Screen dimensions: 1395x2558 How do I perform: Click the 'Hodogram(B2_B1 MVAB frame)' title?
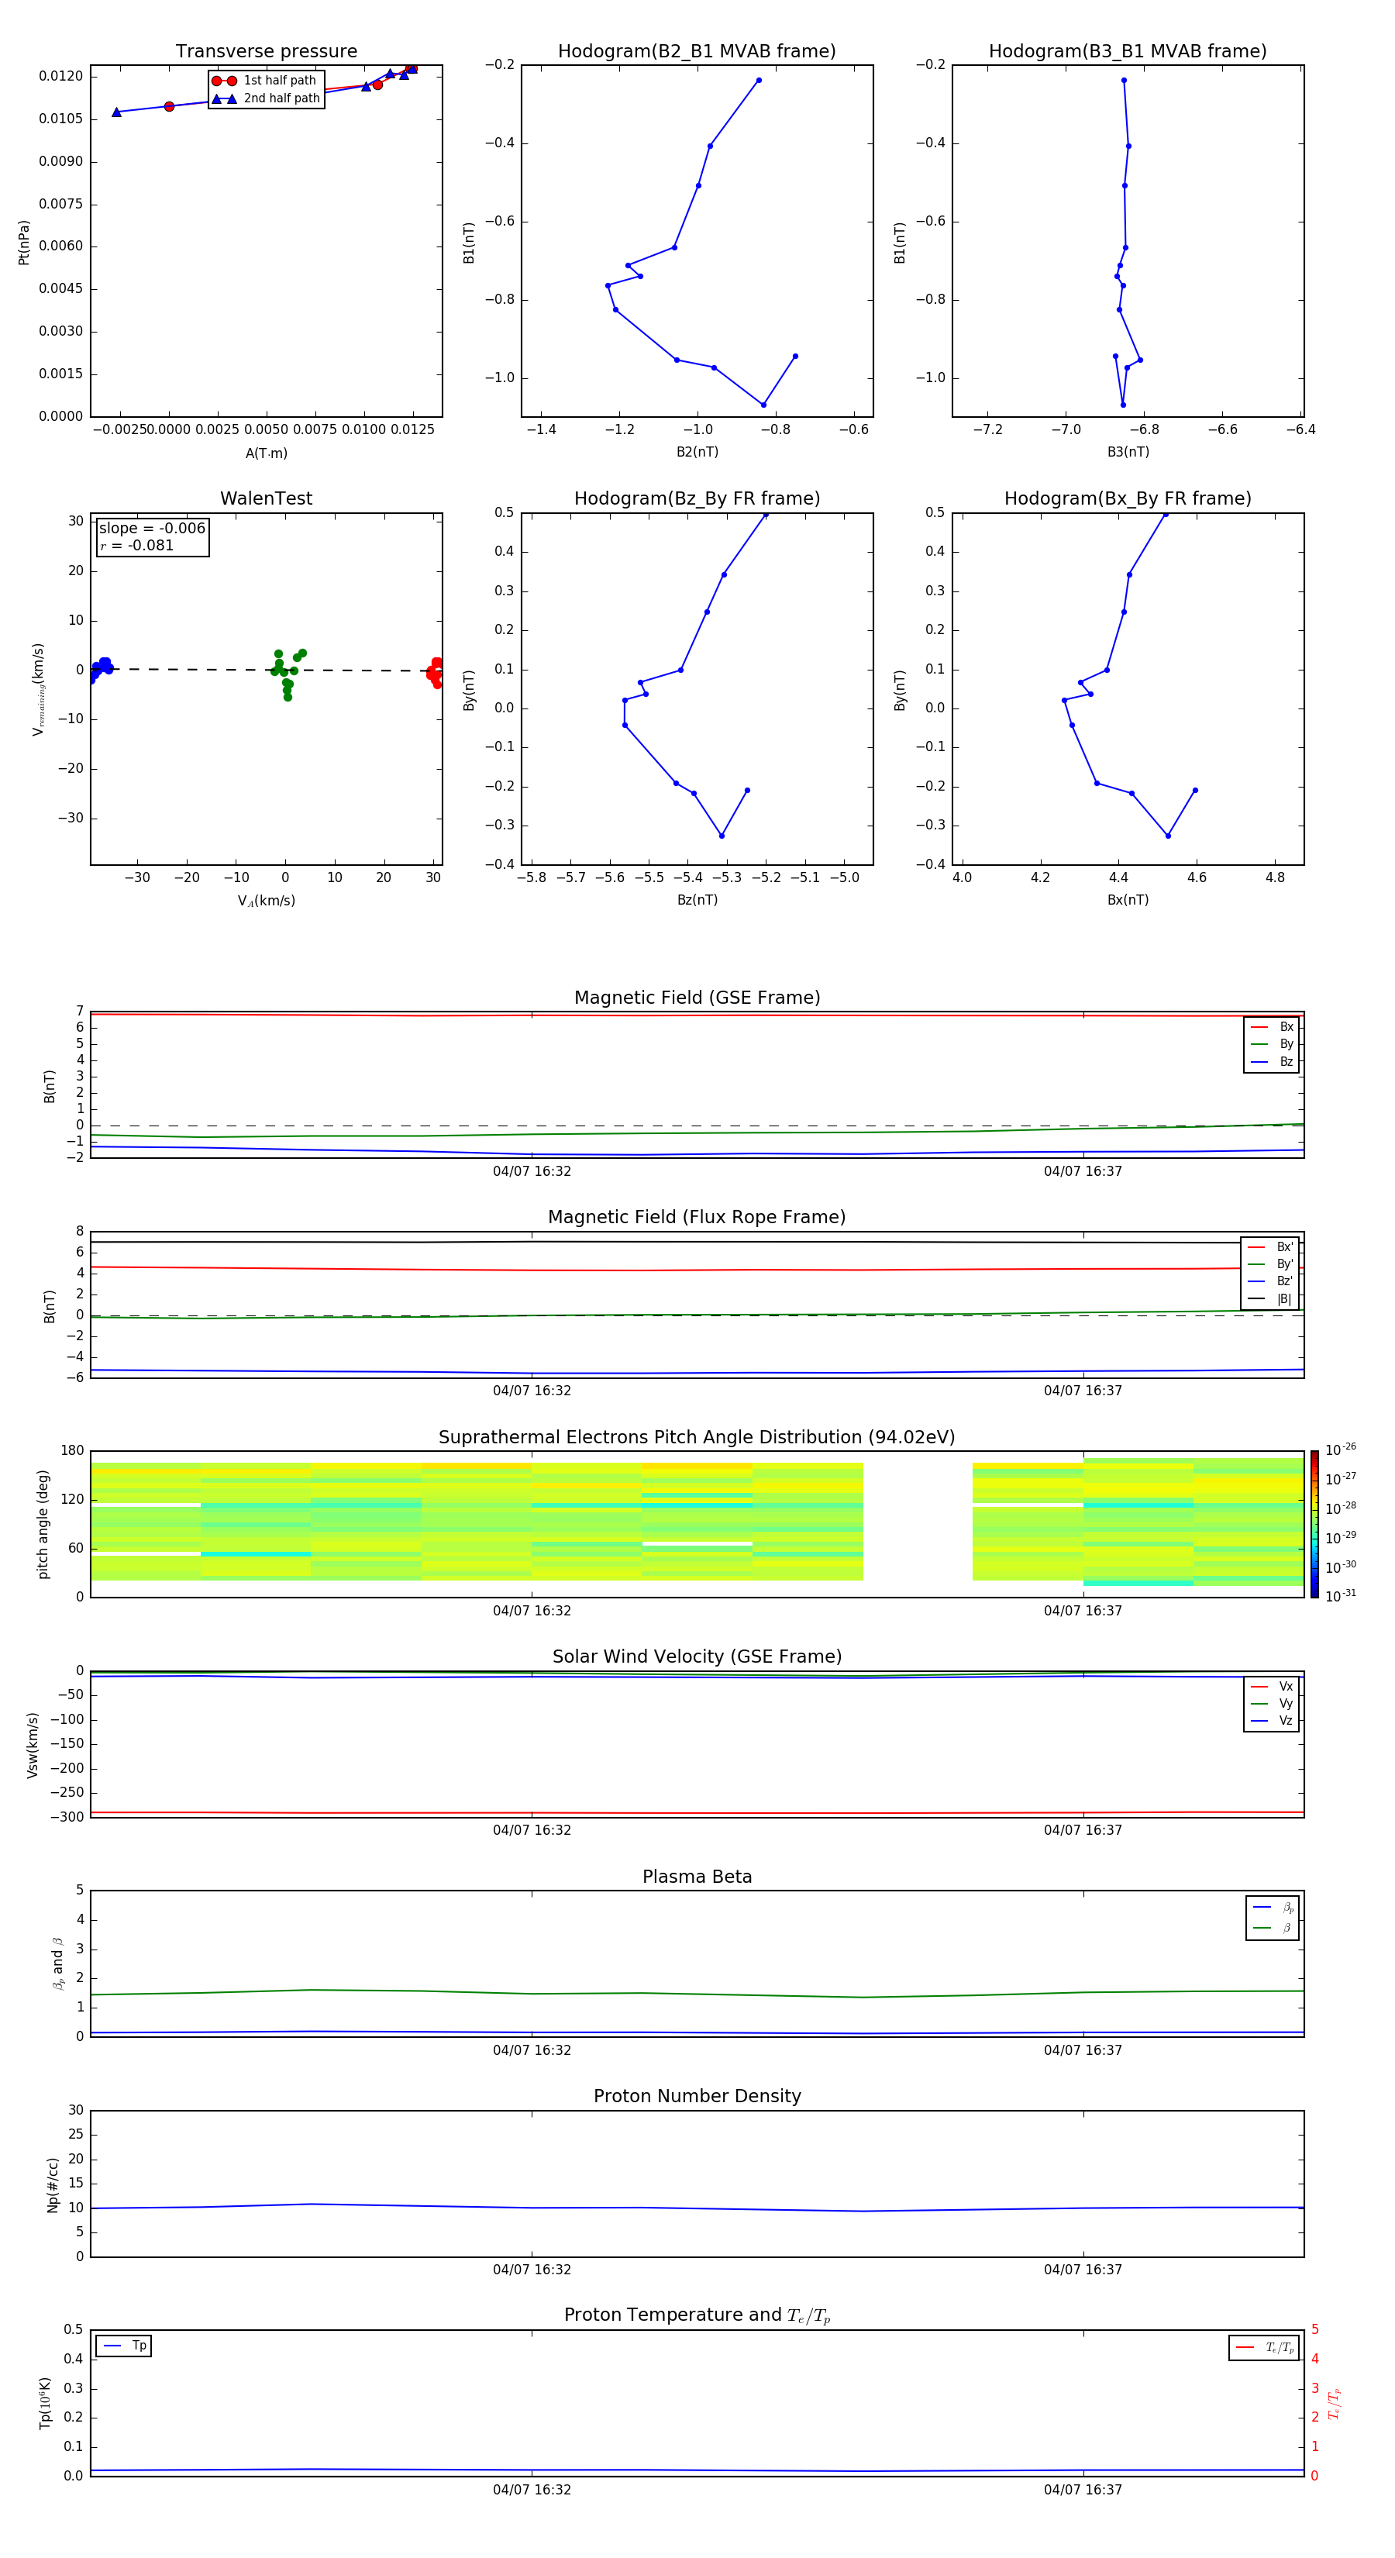697,52
